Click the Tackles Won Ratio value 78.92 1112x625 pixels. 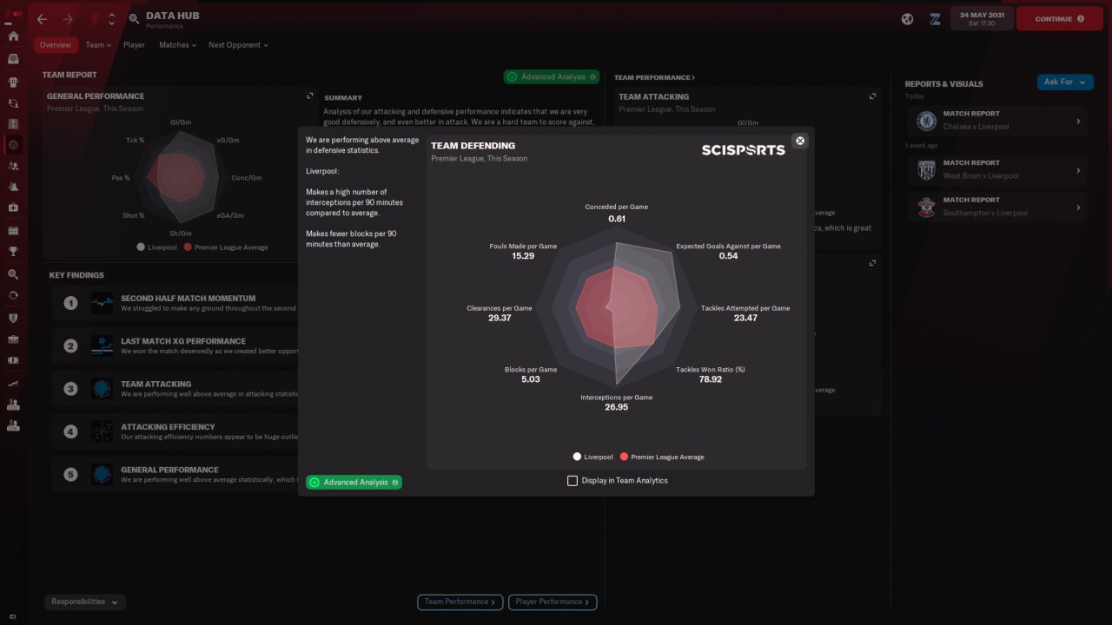pyautogui.click(x=711, y=379)
